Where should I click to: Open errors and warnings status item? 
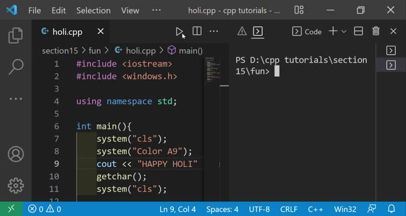tap(44, 209)
